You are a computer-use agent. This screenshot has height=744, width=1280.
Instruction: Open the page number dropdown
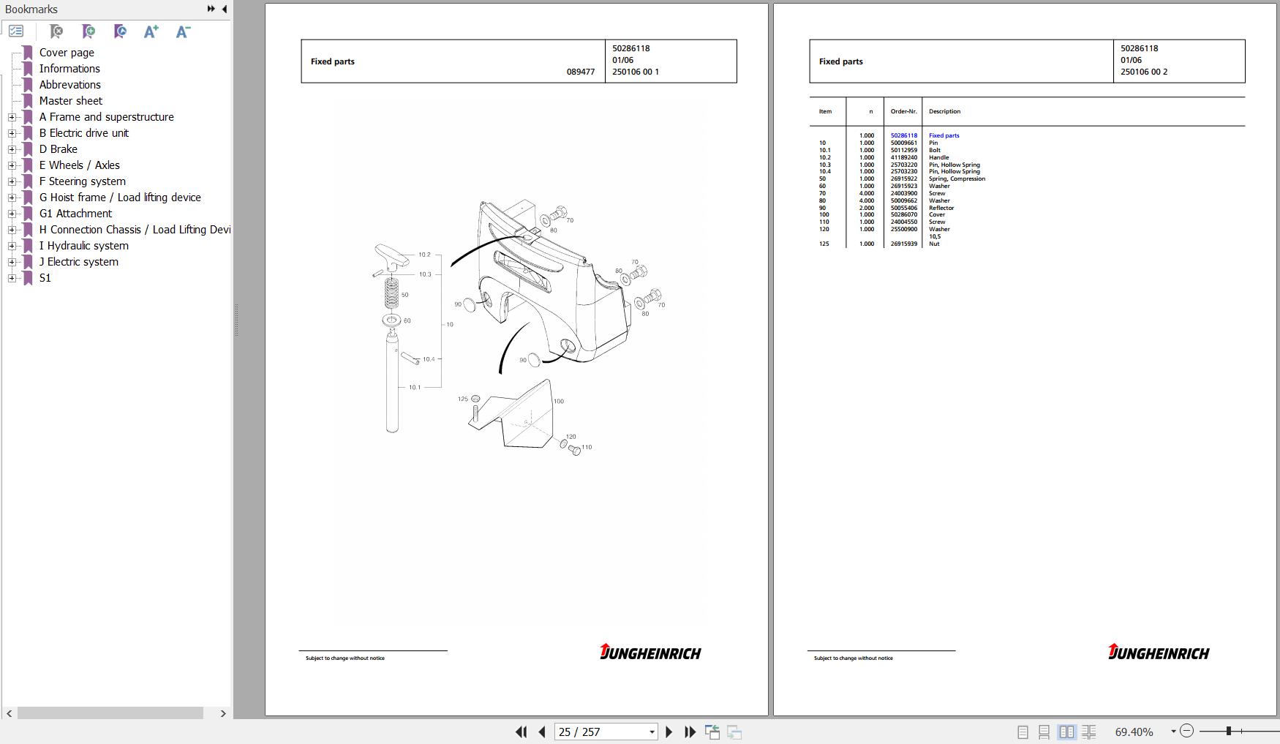[652, 732]
